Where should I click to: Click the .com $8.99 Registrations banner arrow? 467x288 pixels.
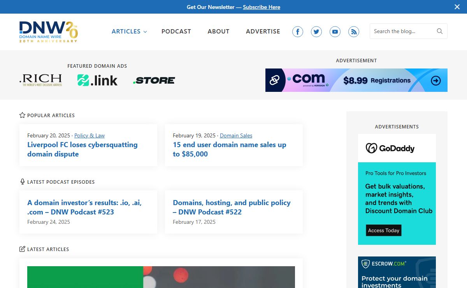point(436,81)
